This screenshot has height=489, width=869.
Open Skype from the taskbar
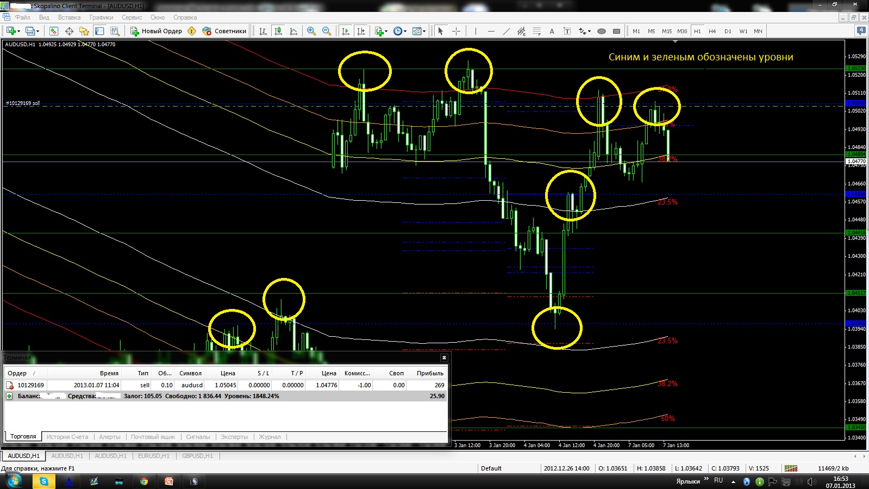pyautogui.click(x=44, y=481)
